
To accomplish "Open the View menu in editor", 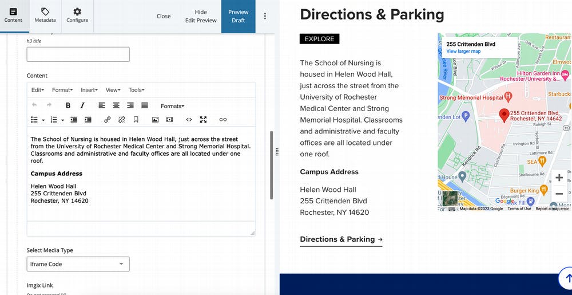I will pos(113,90).
